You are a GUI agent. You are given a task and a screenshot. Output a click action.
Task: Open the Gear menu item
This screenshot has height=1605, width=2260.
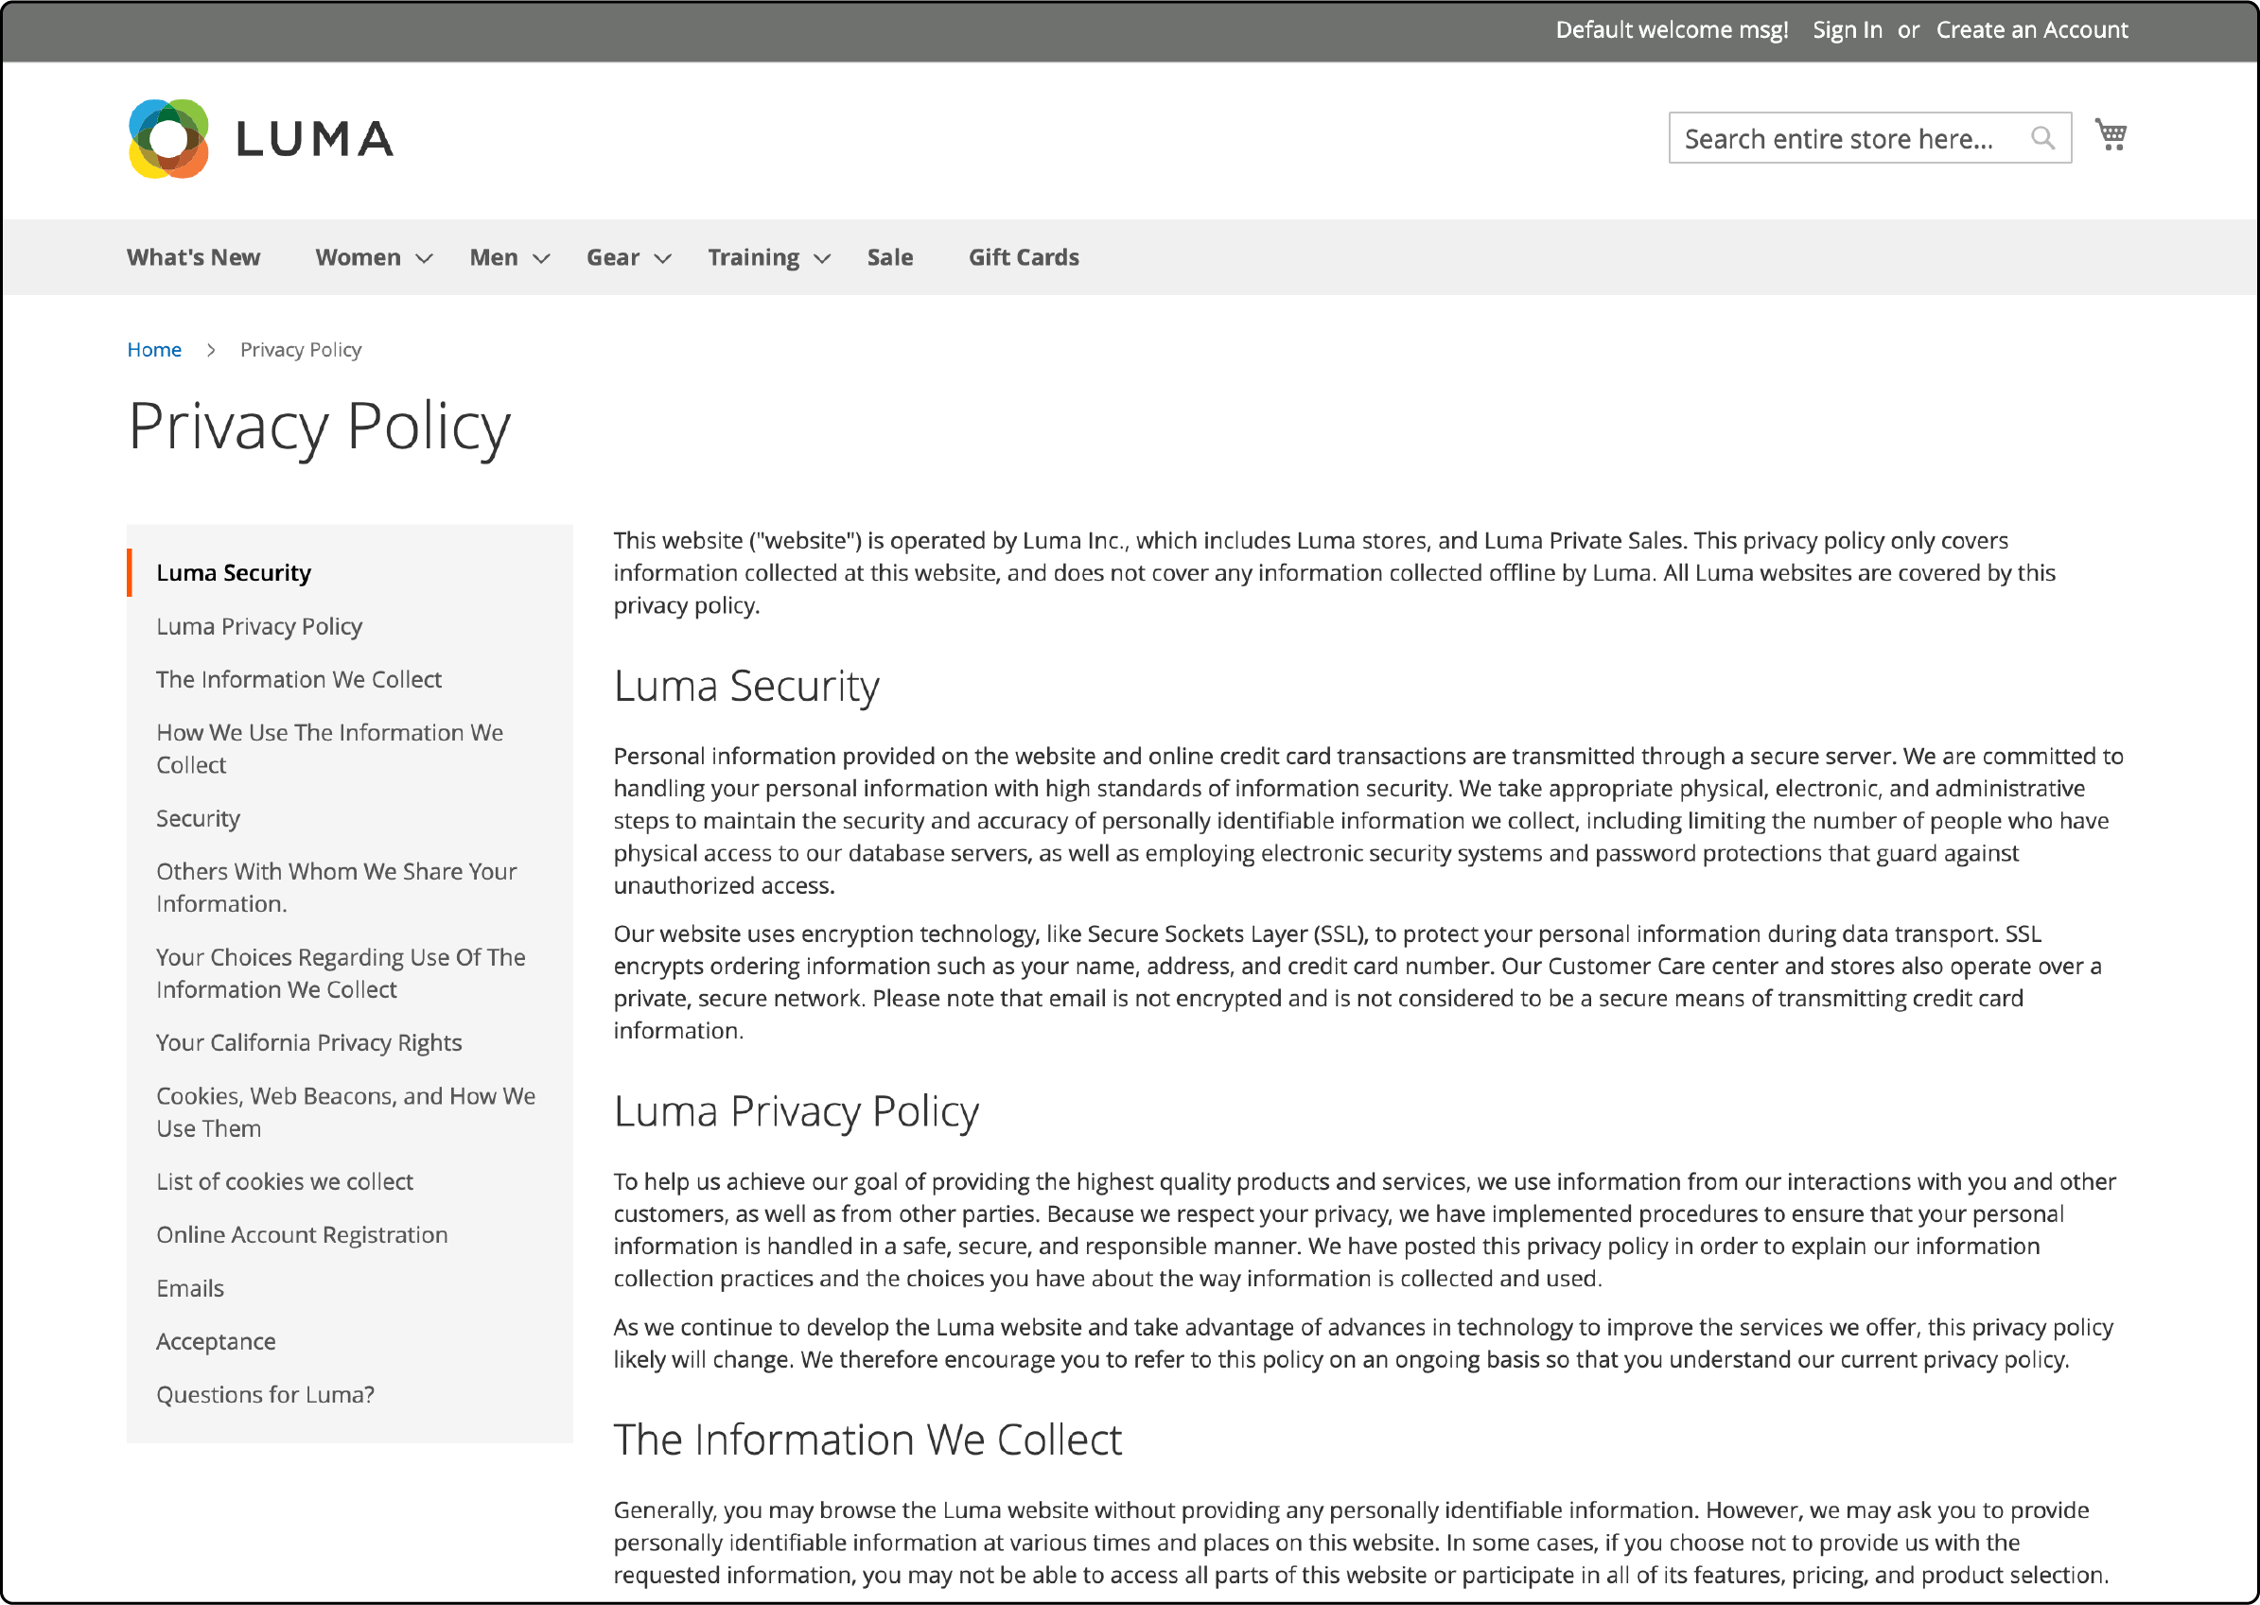click(x=613, y=257)
